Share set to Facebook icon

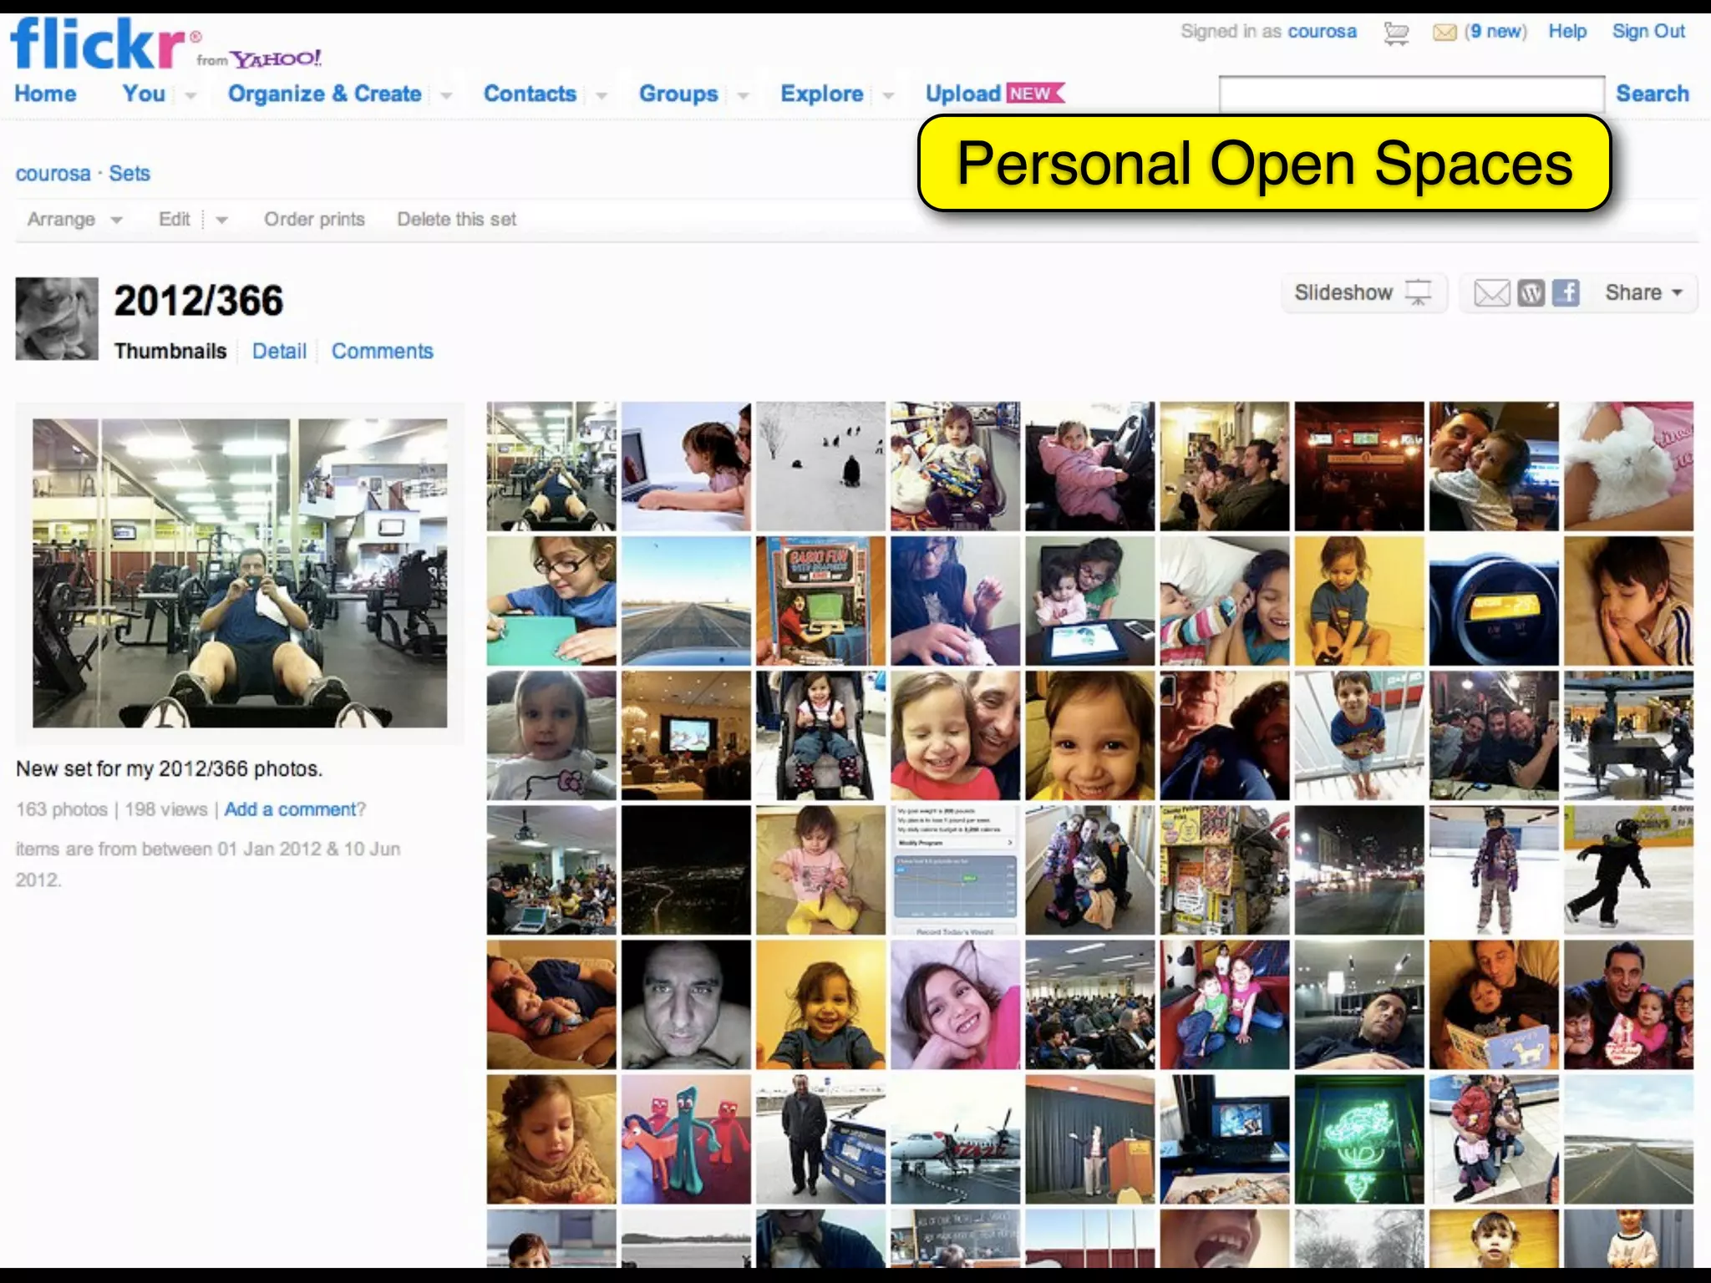[x=1566, y=293]
